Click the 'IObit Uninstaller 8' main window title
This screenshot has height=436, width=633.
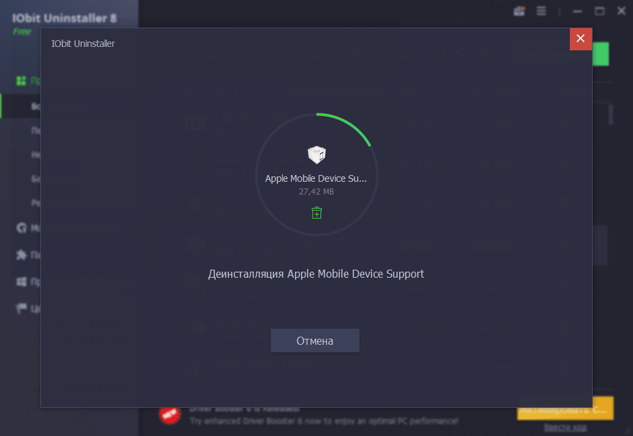65,18
